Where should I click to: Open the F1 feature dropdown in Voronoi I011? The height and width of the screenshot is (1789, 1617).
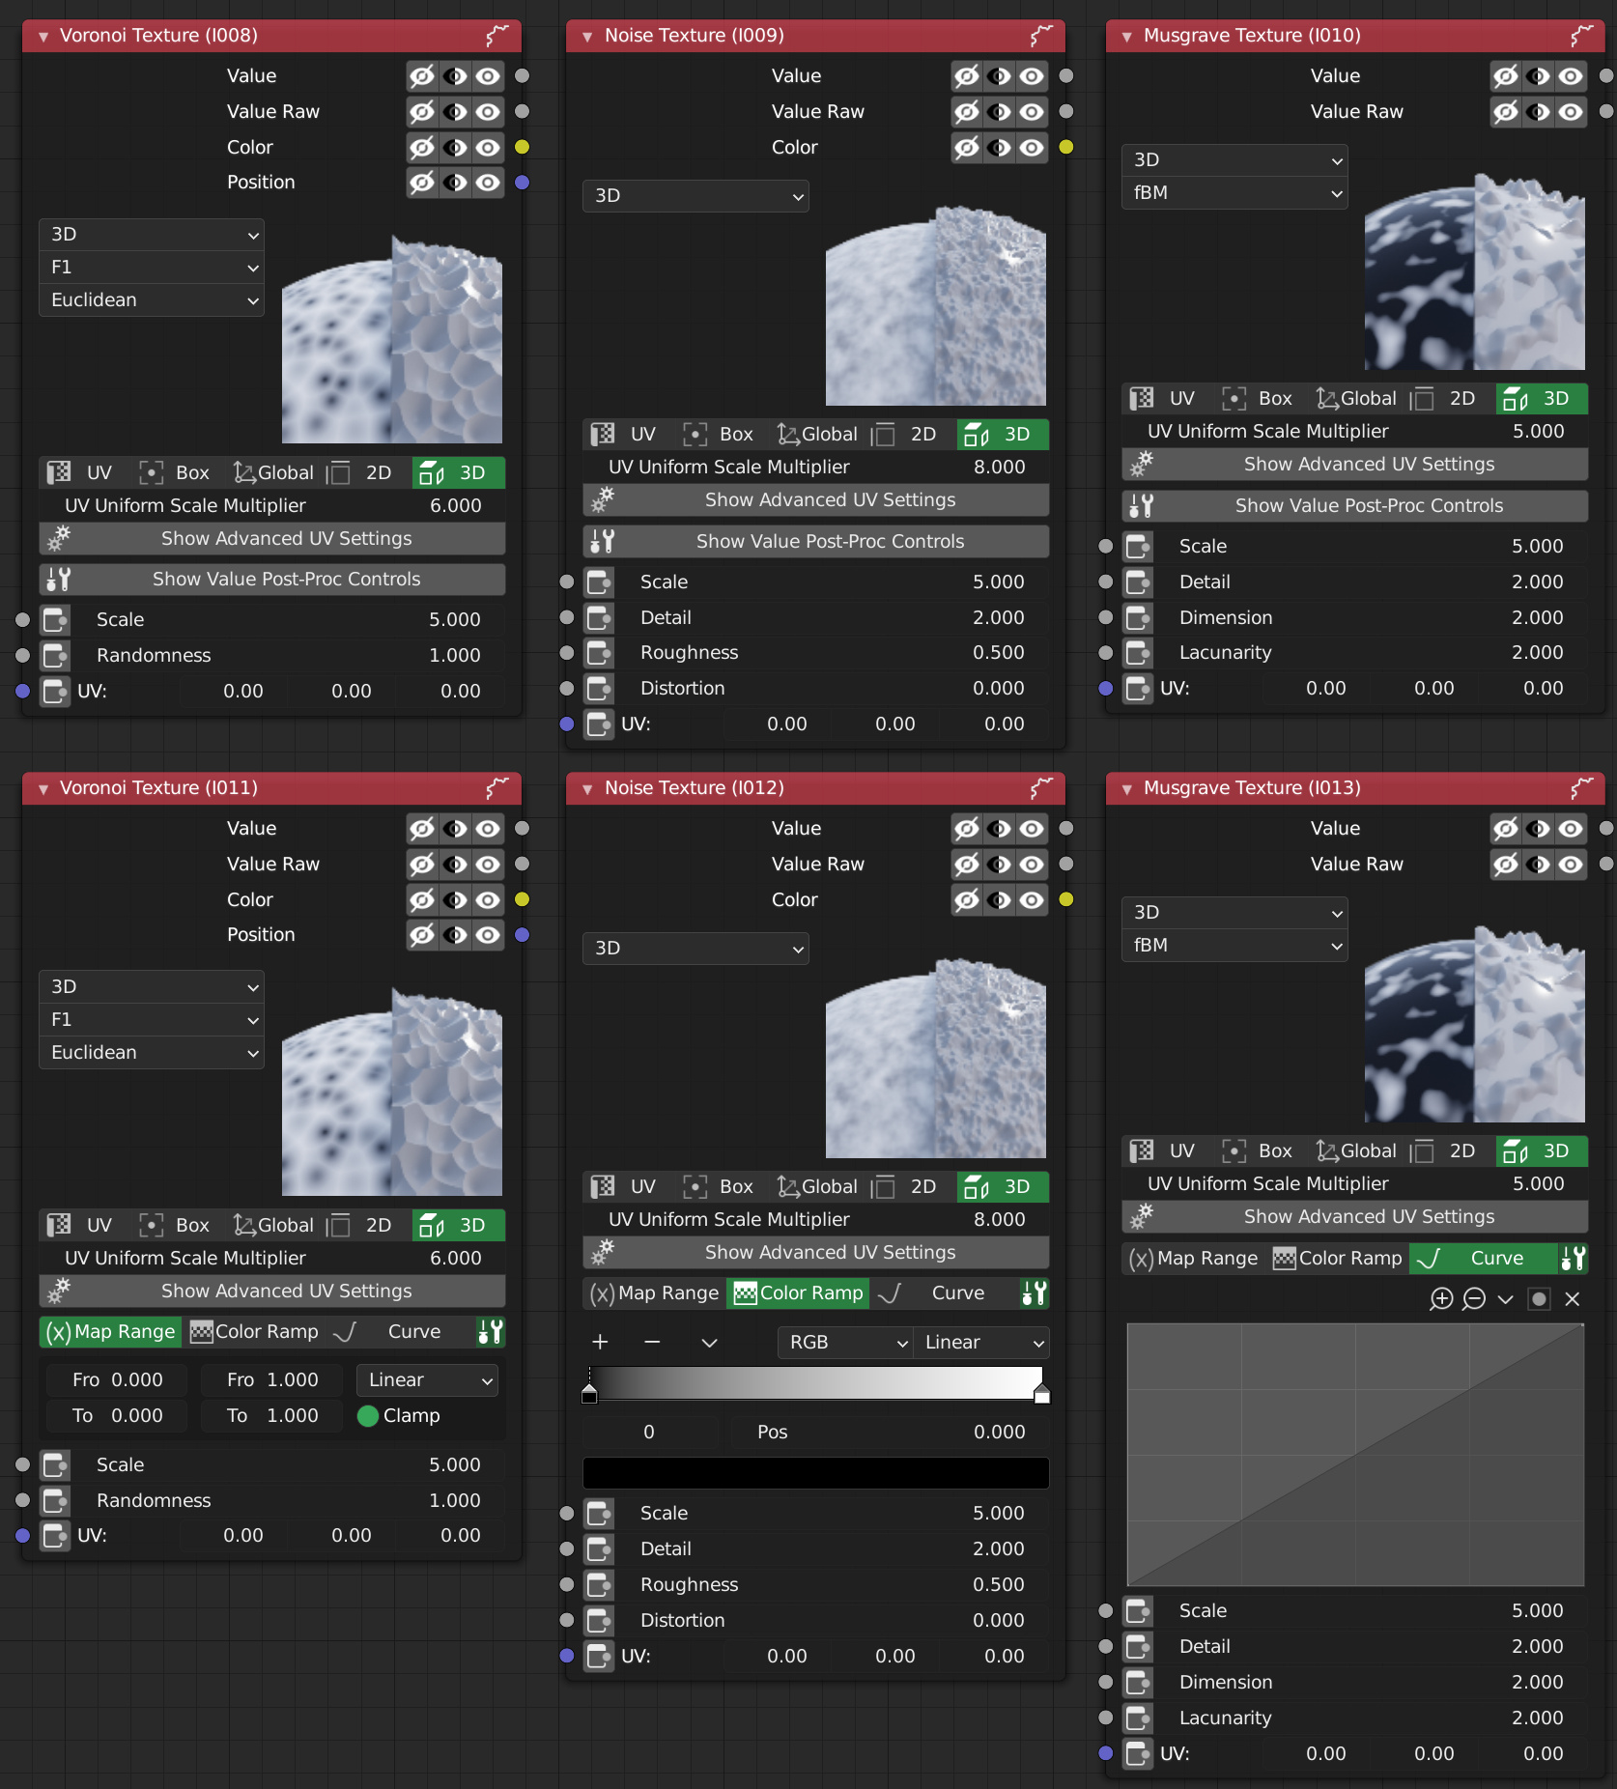click(x=152, y=1020)
